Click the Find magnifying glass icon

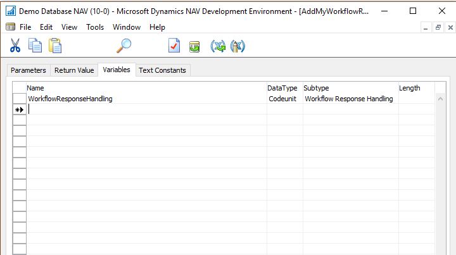pos(124,46)
